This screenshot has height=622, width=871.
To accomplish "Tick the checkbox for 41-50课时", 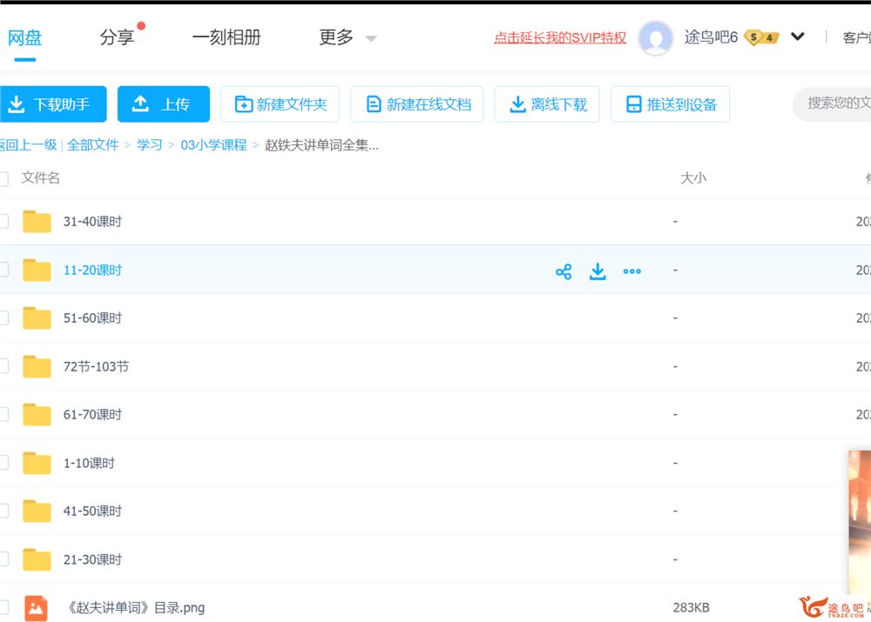I will (x=3, y=511).
